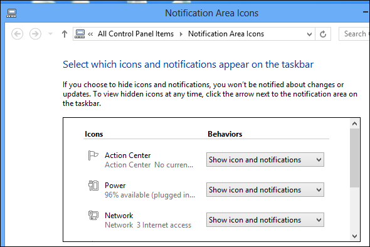
Task: Click the window system icon in title bar
Action: [11, 13]
